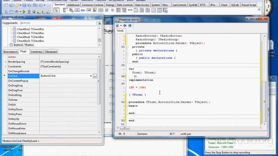Pick the TButton component icon
Screen dimensions: 278x156
77,10
